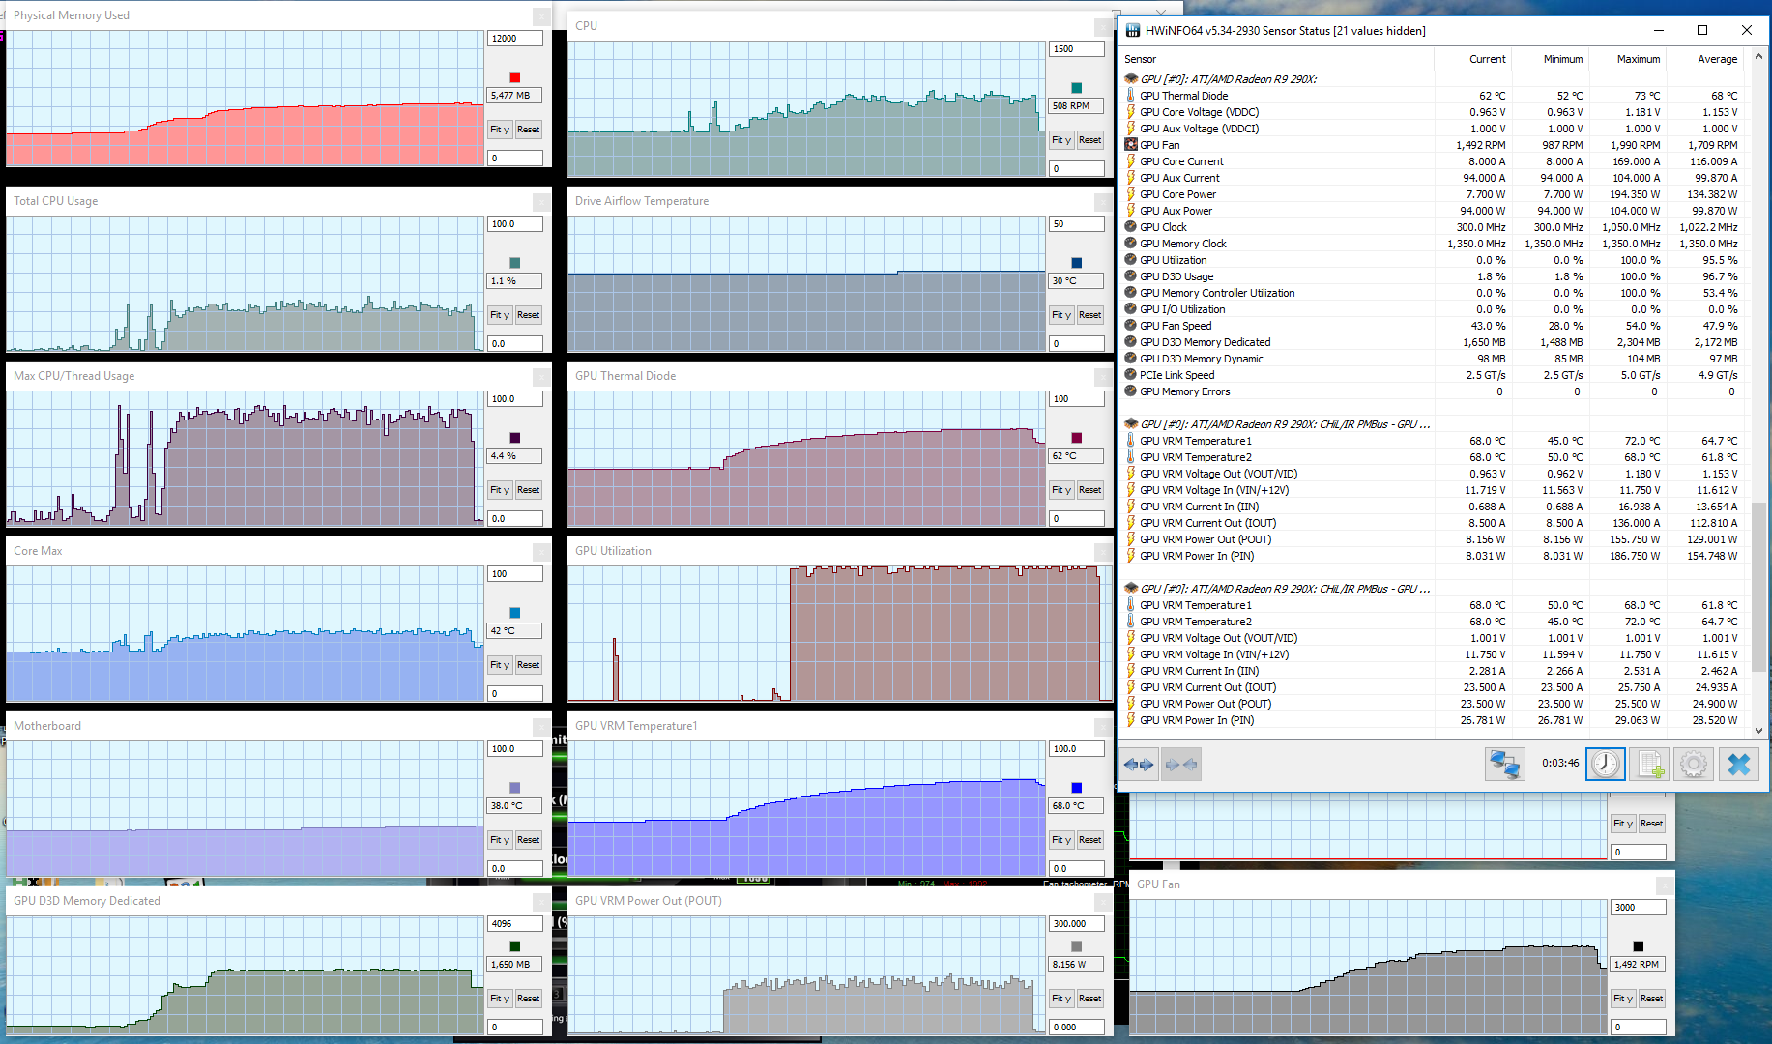Click Reset in Motherboard graph
1772x1044 pixels.
[529, 840]
